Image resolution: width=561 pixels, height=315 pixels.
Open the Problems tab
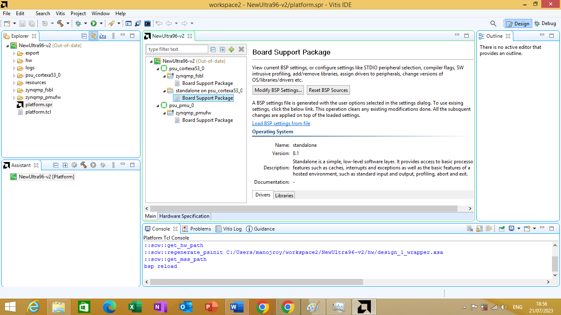pyautogui.click(x=197, y=229)
